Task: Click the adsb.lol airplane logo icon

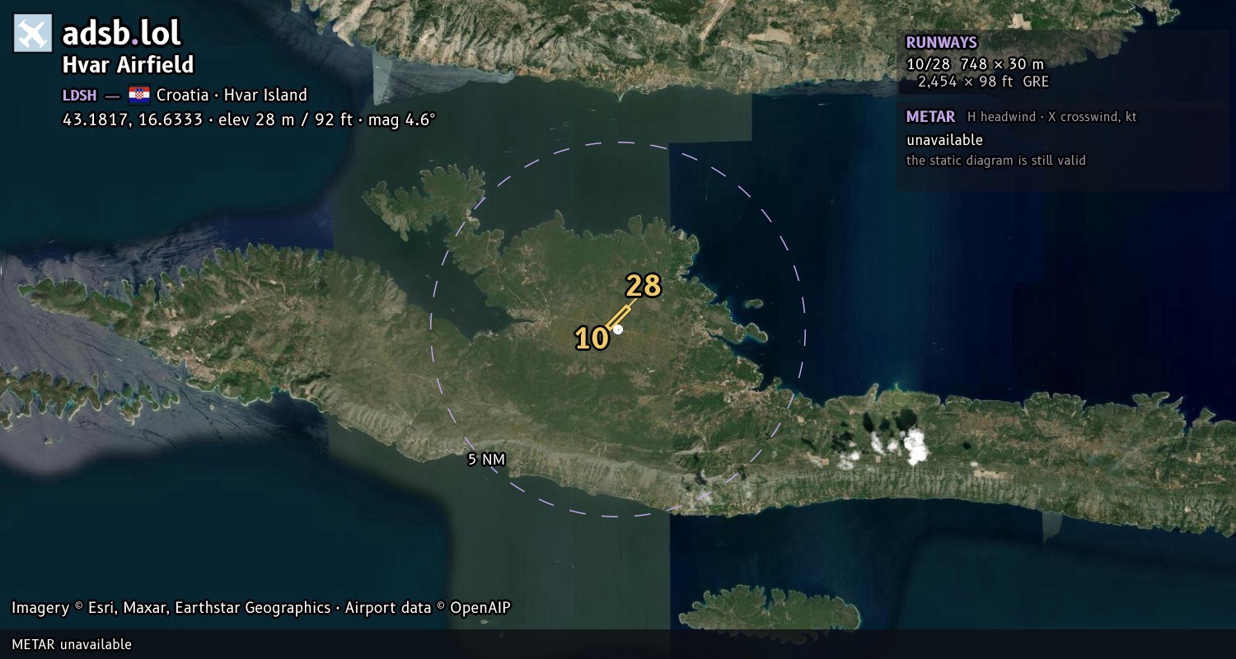Action: [33, 34]
